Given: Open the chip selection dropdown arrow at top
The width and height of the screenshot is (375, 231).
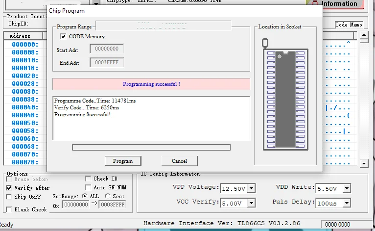Looking at the screenshot, I should [96, 2].
